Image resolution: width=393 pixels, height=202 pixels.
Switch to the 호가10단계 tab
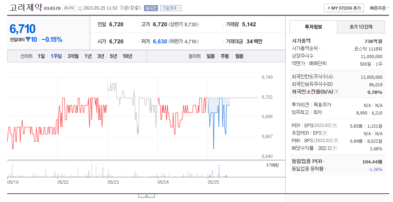[x=361, y=27]
